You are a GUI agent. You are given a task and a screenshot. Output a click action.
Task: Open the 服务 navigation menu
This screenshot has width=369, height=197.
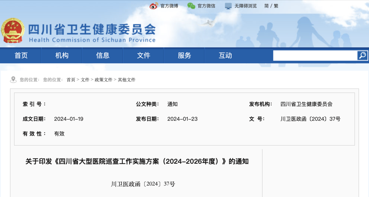(184, 55)
